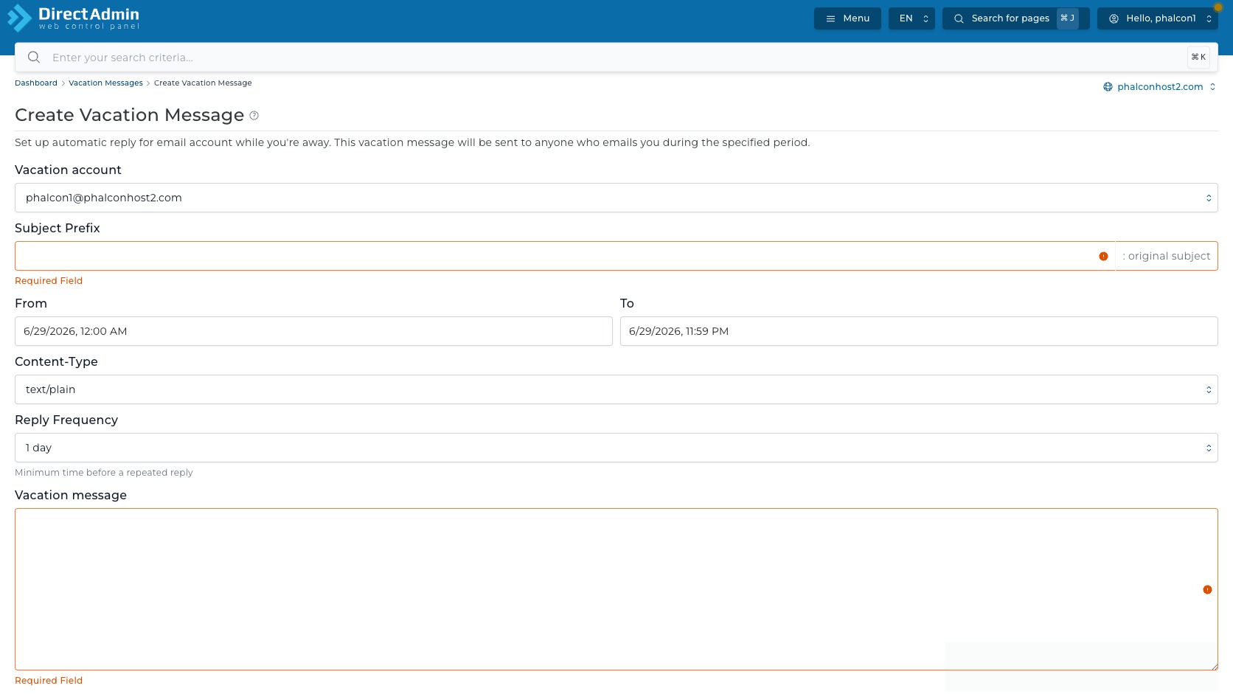Click the Vacation message error indicator icon
This screenshot has height=694, width=1233.
(1207, 590)
